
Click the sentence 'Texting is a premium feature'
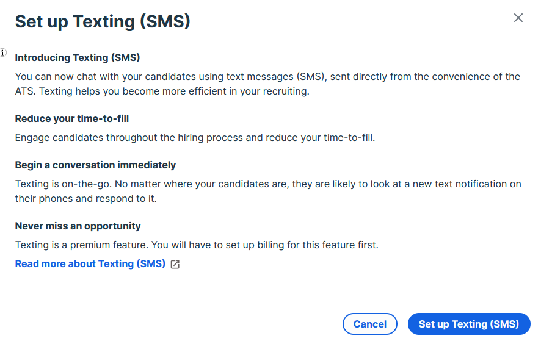(80, 245)
